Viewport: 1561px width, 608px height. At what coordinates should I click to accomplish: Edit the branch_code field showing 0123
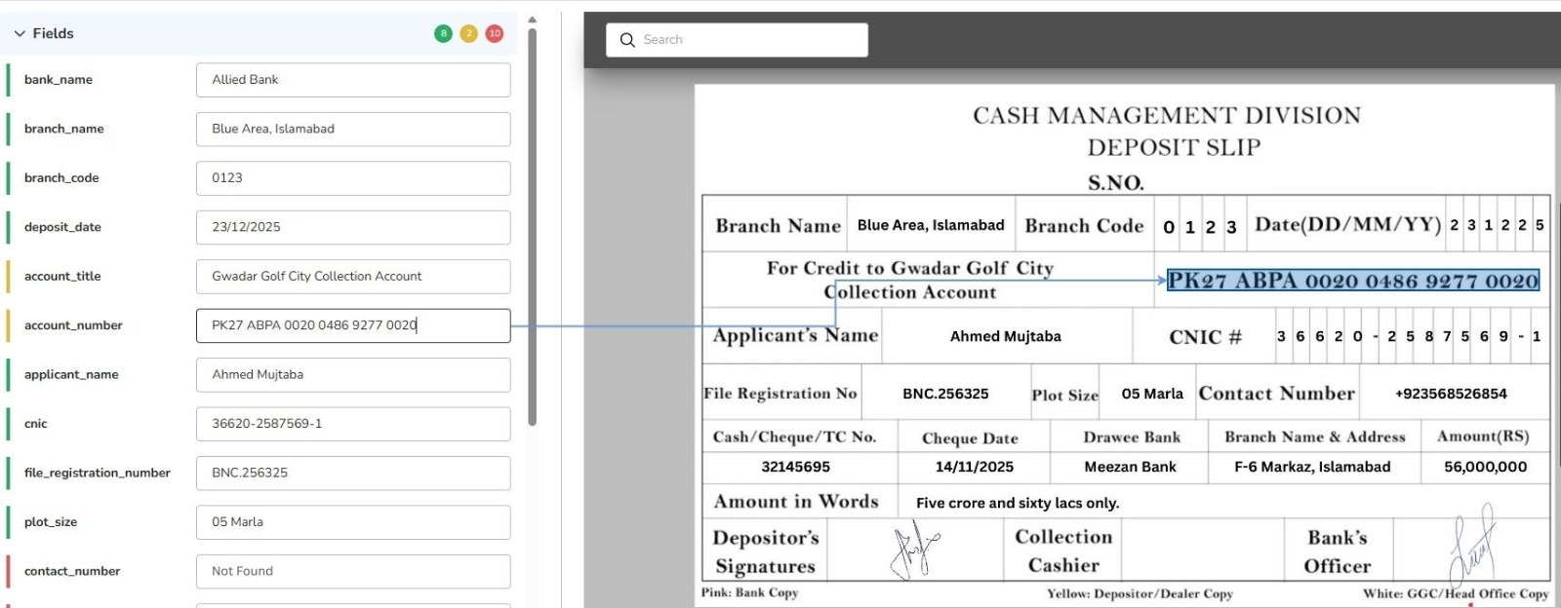353,178
